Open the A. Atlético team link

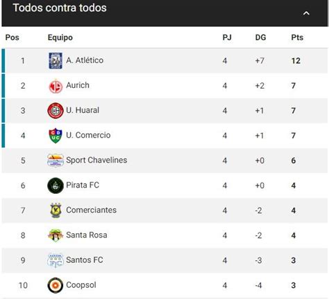pyautogui.click(x=85, y=60)
